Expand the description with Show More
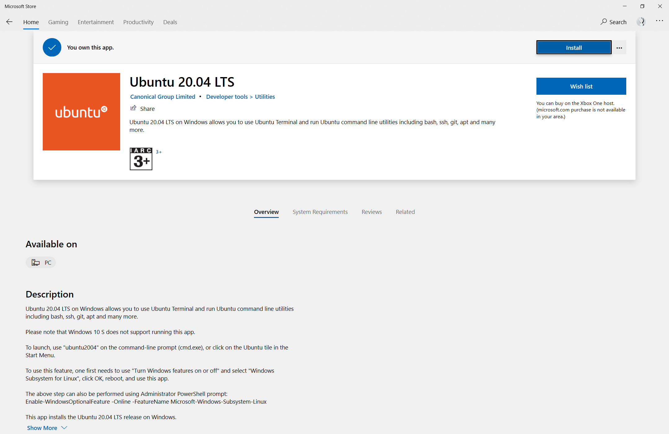This screenshot has height=434, width=669. point(47,428)
